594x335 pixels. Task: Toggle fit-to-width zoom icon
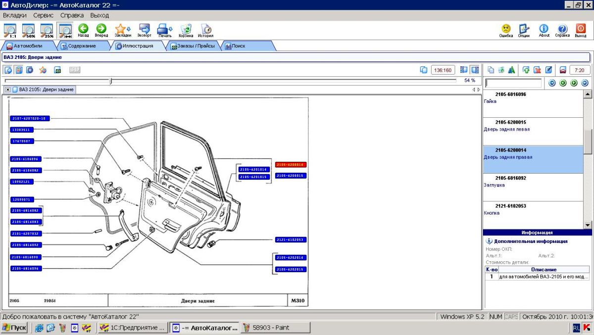(x=65, y=30)
